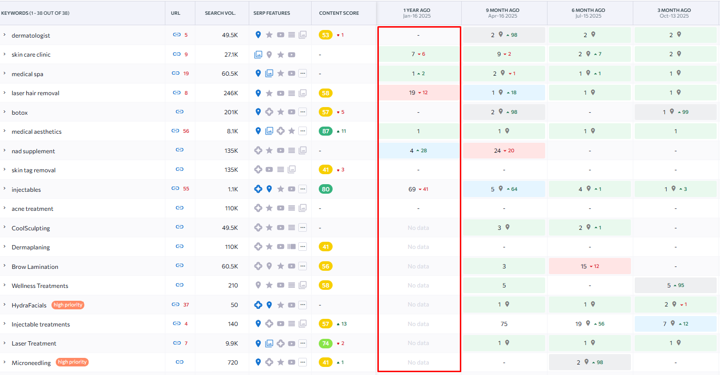Open the medical aesthetics keyword

37,132
